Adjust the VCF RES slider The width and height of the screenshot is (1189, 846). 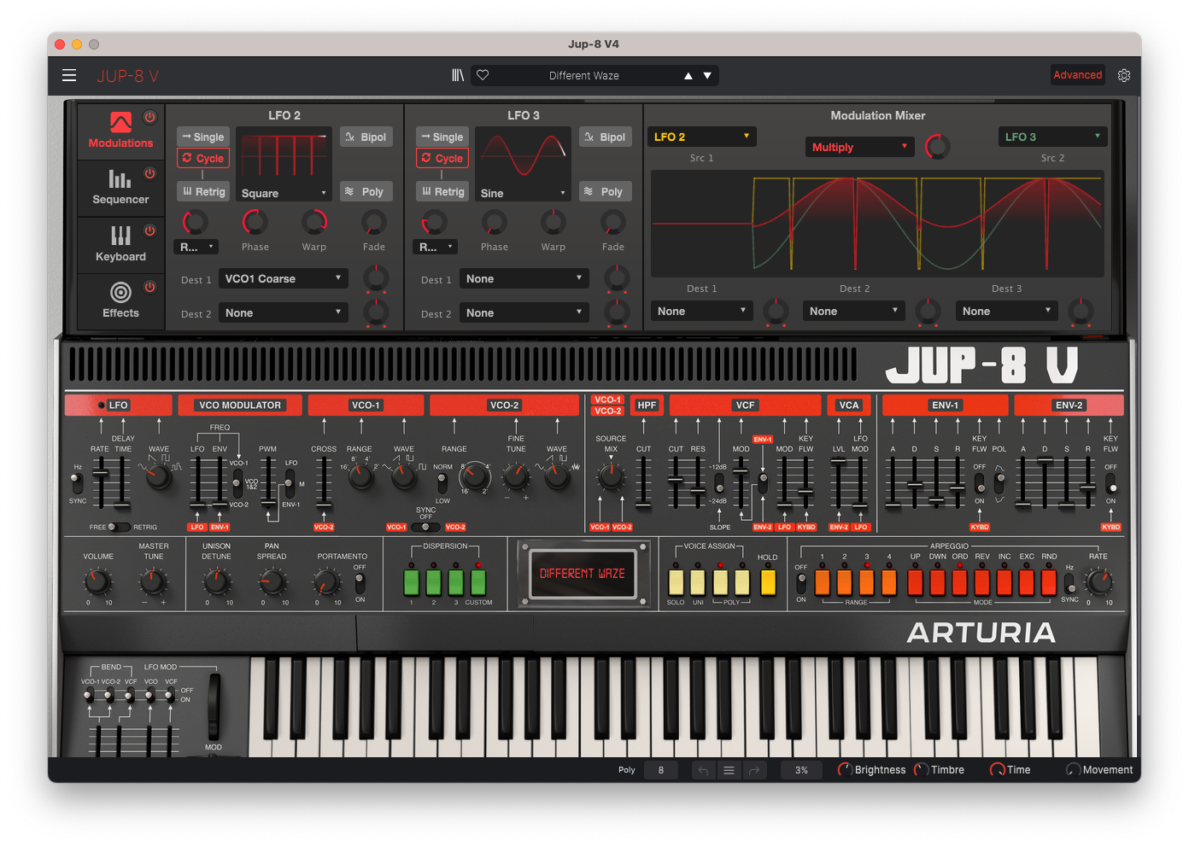(x=698, y=489)
